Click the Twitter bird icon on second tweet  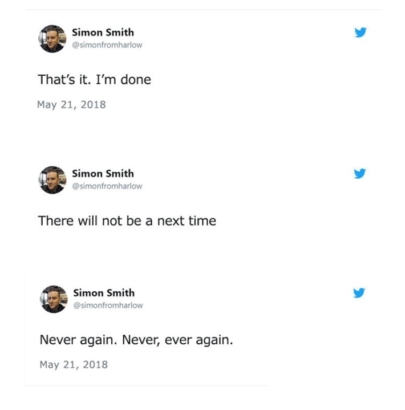coord(360,174)
